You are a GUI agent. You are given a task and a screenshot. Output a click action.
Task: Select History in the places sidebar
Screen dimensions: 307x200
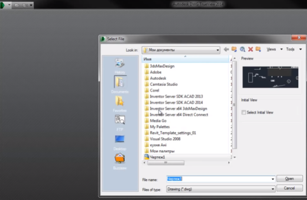(x=120, y=66)
